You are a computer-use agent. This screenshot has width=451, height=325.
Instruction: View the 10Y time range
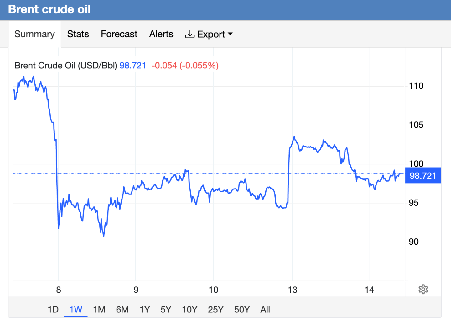[189, 310]
